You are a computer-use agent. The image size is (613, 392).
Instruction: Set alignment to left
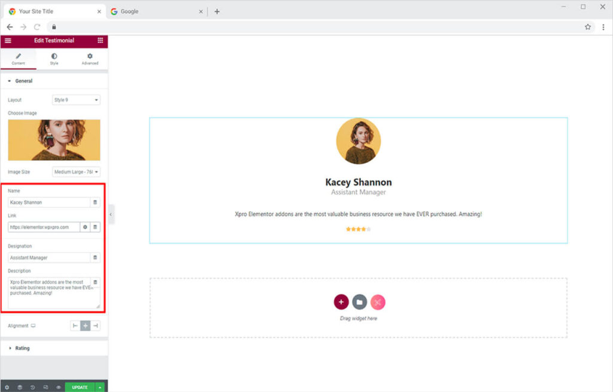pos(75,326)
